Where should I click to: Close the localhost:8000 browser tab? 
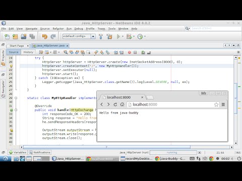click(x=142, y=97)
